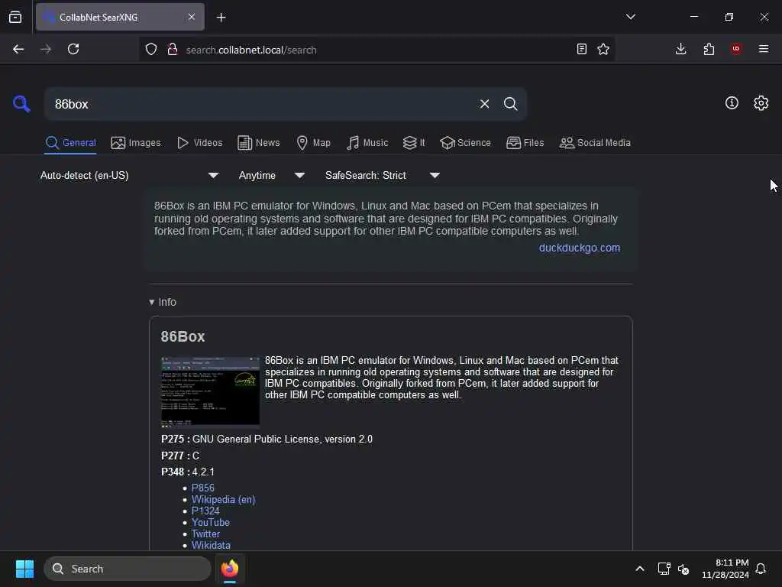782x587 pixels.
Task: Open network status tray icon
Action: pos(664,569)
